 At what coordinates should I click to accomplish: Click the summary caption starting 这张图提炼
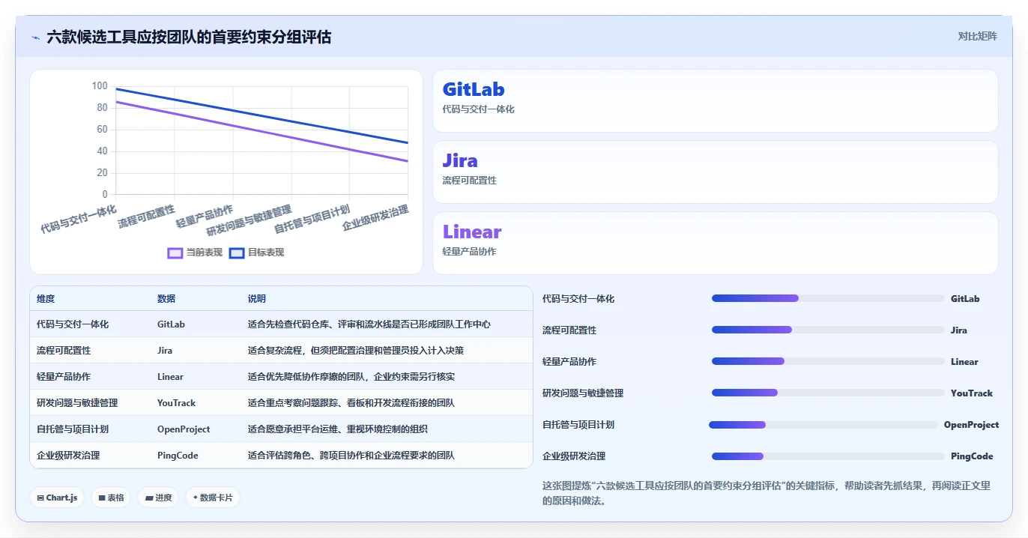tap(767, 493)
